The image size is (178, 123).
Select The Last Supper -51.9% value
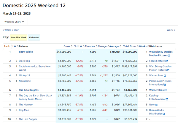point(79,119)
